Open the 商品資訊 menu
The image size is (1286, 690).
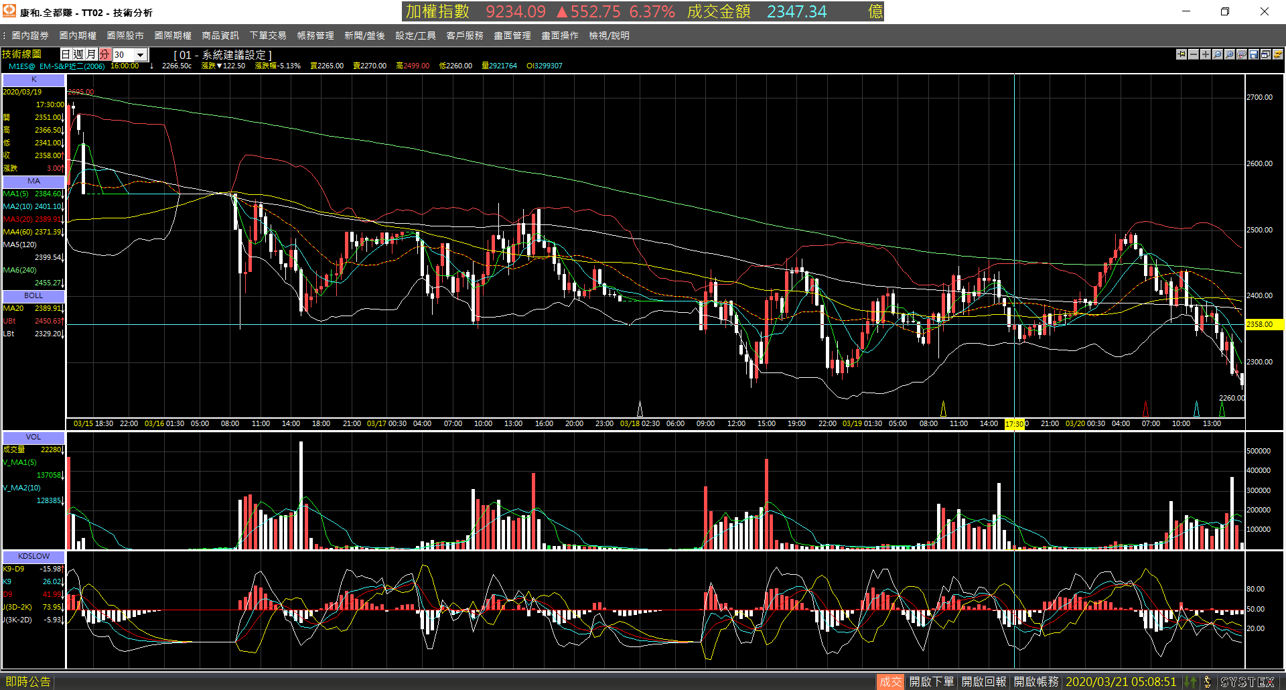[x=220, y=36]
